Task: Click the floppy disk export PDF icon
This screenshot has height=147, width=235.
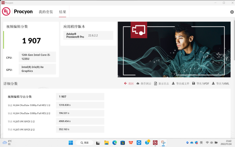Action: point(194,83)
